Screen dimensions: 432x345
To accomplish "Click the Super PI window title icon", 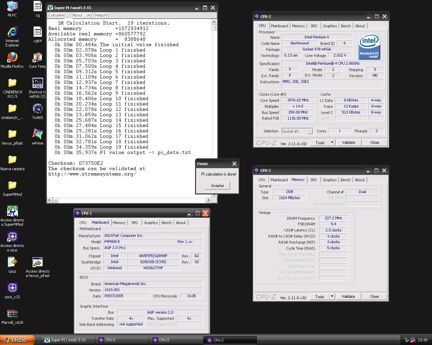I will pos(50,7).
